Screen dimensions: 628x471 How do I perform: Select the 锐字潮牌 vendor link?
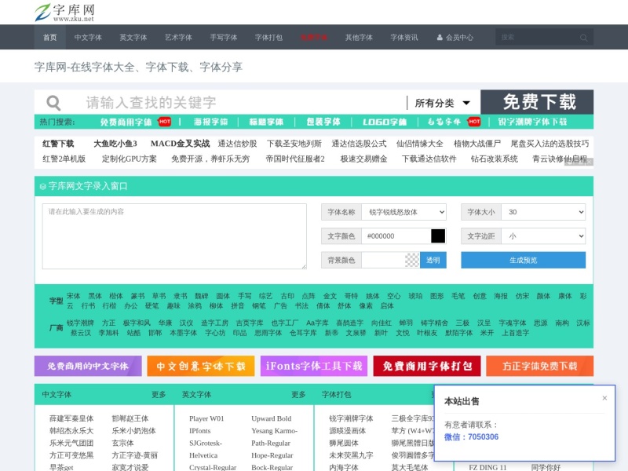coord(80,323)
